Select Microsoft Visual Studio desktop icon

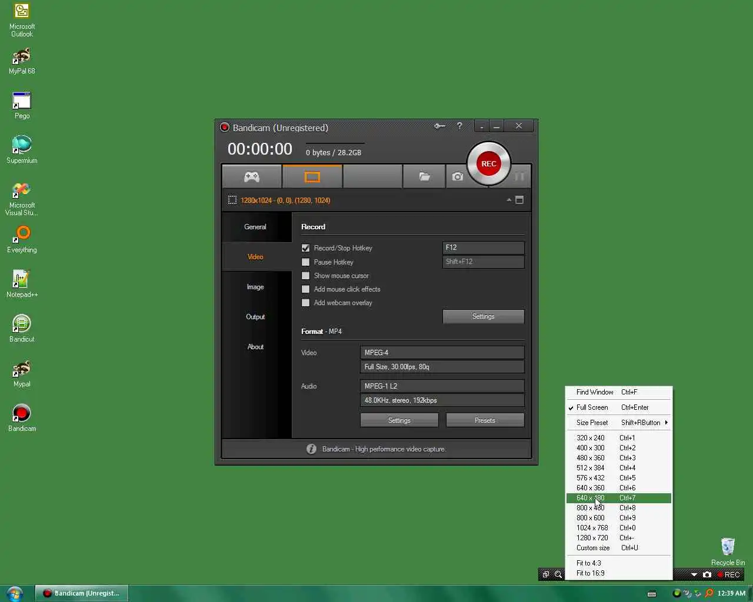(x=22, y=199)
